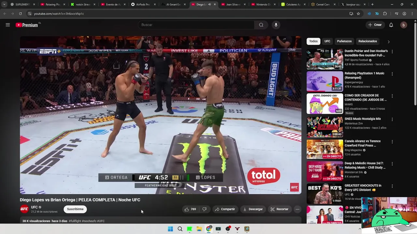Click the search magnifier button

[261, 25]
